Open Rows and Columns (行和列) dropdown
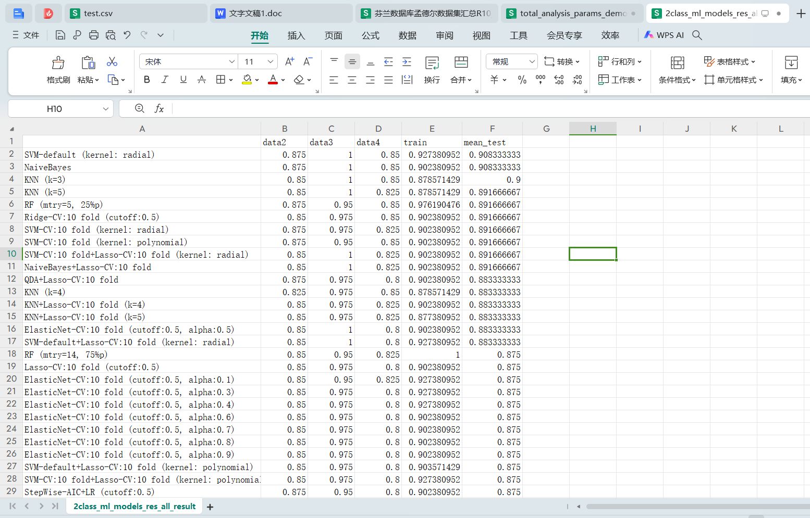The width and height of the screenshot is (810, 518). click(x=620, y=61)
